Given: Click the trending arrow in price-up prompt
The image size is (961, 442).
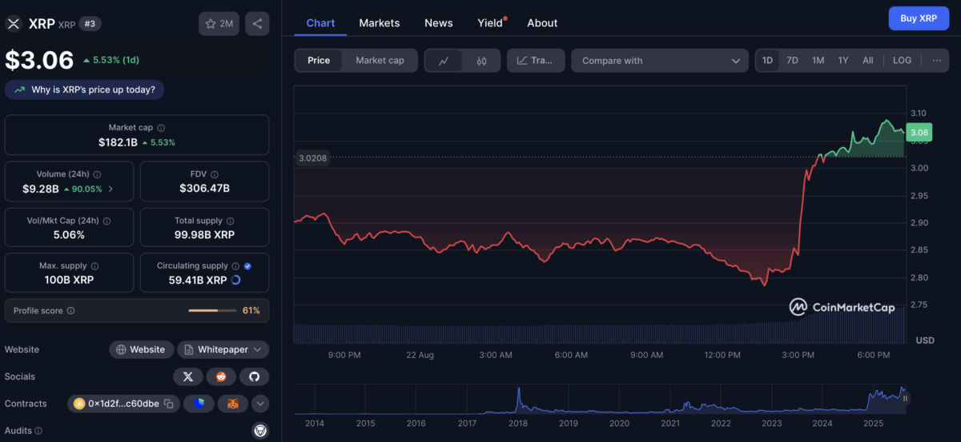Looking at the screenshot, I should coord(19,90).
